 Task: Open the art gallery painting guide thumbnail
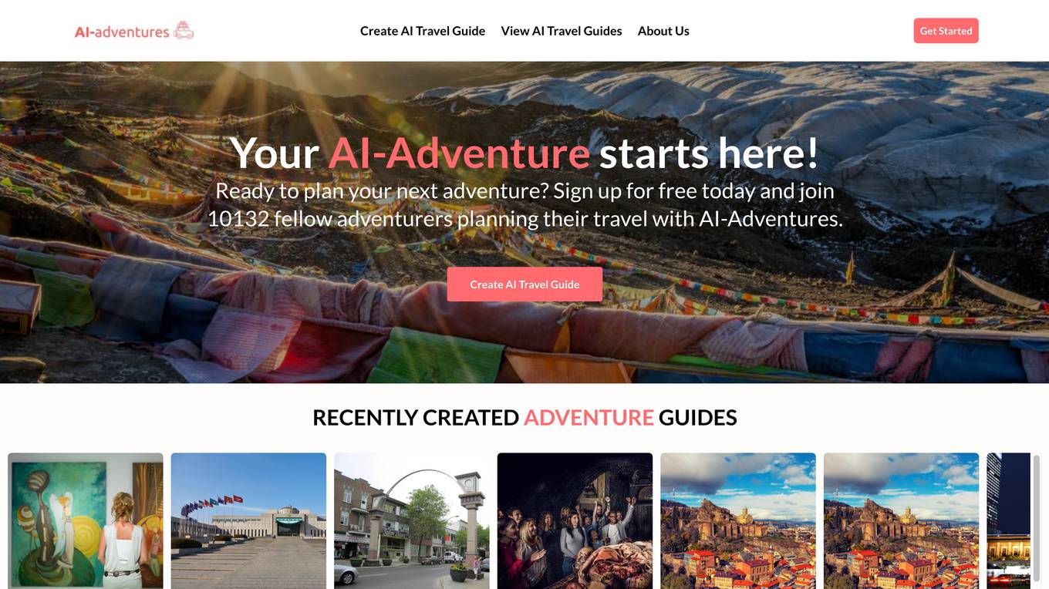click(x=86, y=521)
